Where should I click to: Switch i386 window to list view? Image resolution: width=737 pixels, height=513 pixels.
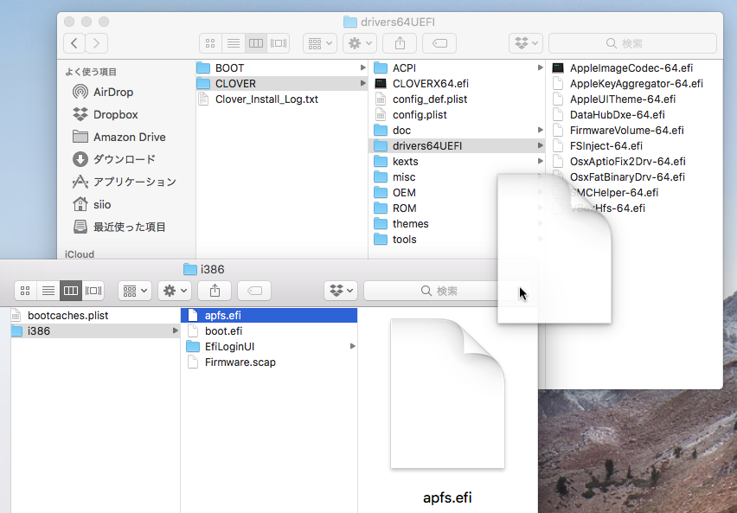(48, 291)
